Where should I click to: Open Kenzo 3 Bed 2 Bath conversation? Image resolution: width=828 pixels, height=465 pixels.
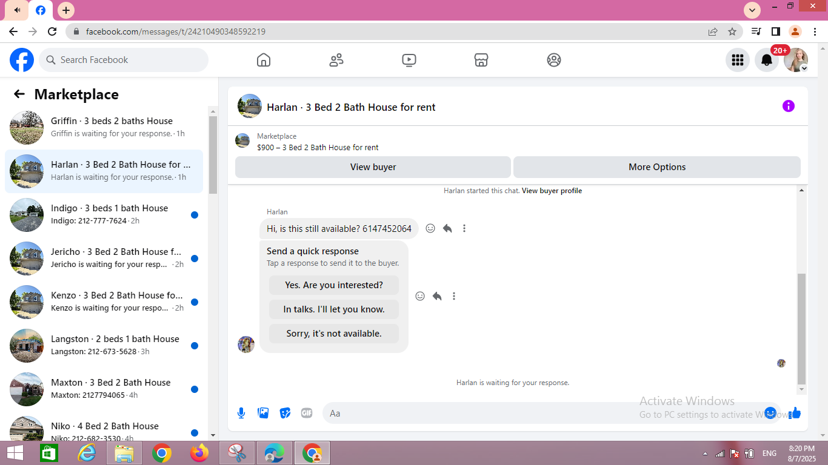(x=104, y=302)
